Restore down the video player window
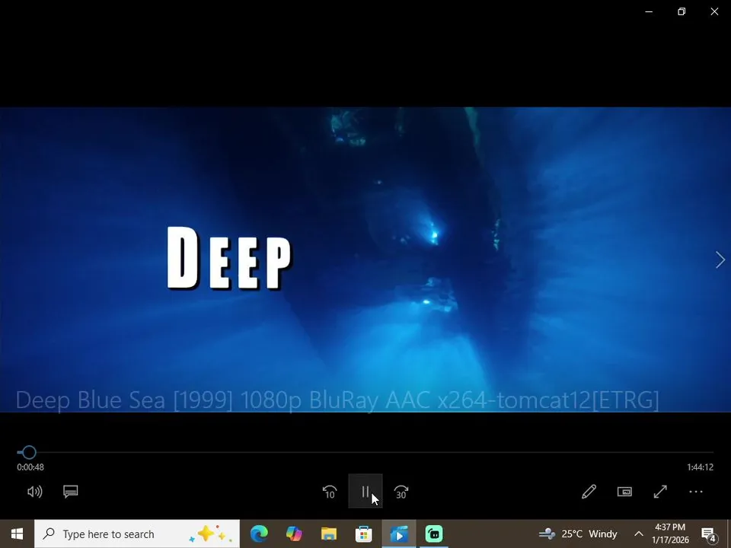The height and width of the screenshot is (548, 731). [682, 11]
